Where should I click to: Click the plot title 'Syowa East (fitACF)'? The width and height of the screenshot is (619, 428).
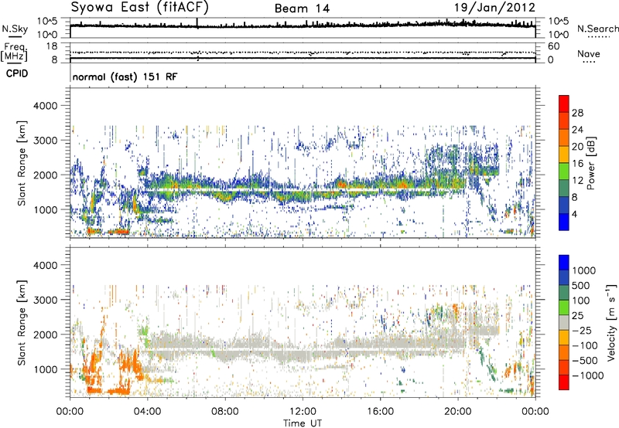tap(139, 7)
